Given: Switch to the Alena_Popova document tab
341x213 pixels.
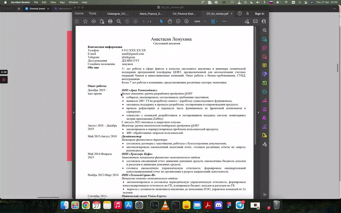Looking at the screenshot, I should pyautogui.click(x=151, y=14).
